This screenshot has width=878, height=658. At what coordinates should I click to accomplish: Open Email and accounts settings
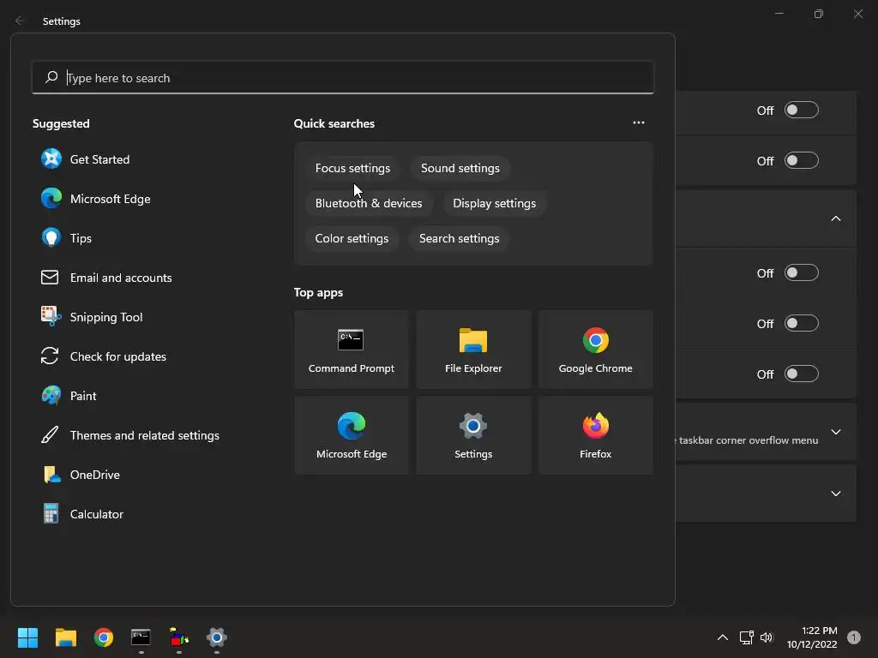(106, 278)
